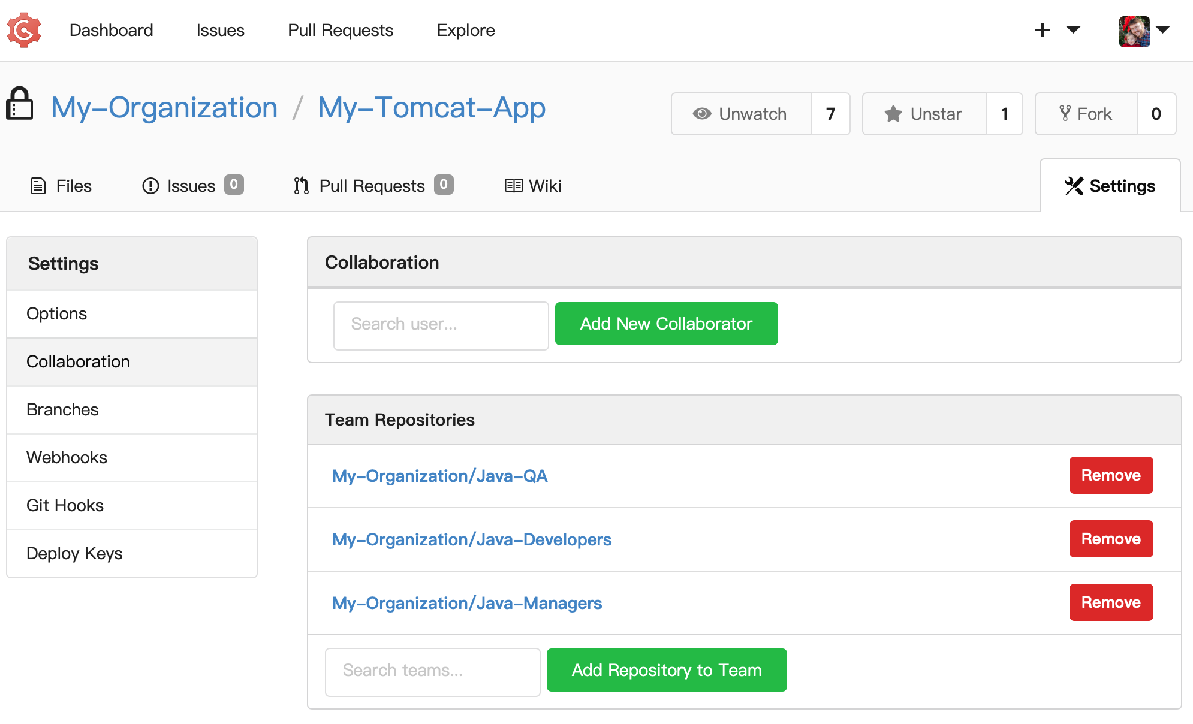This screenshot has height=724, width=1193.
Task: Select the document icon on the Files tab
Action: pyautogui.click(x=38, y=186)
